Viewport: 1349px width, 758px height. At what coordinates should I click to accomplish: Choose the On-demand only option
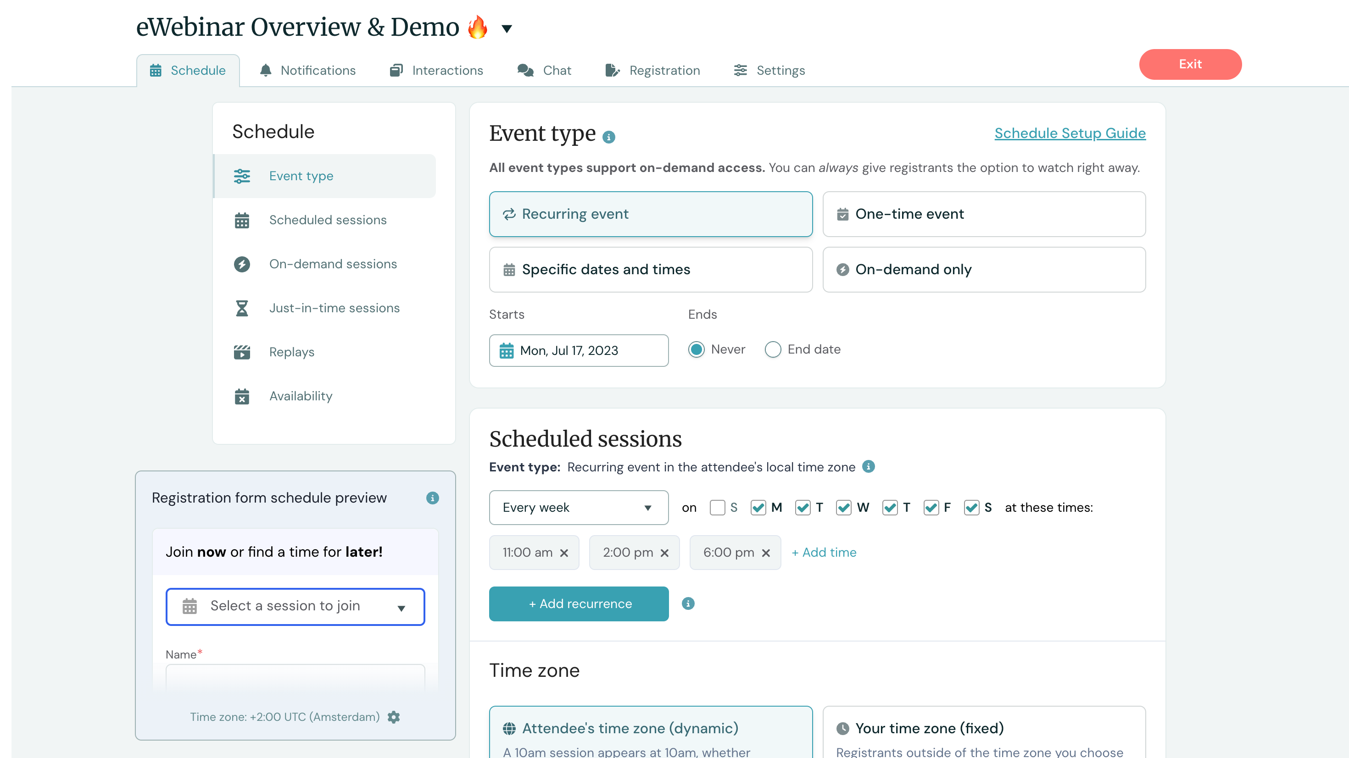point(984,270)
